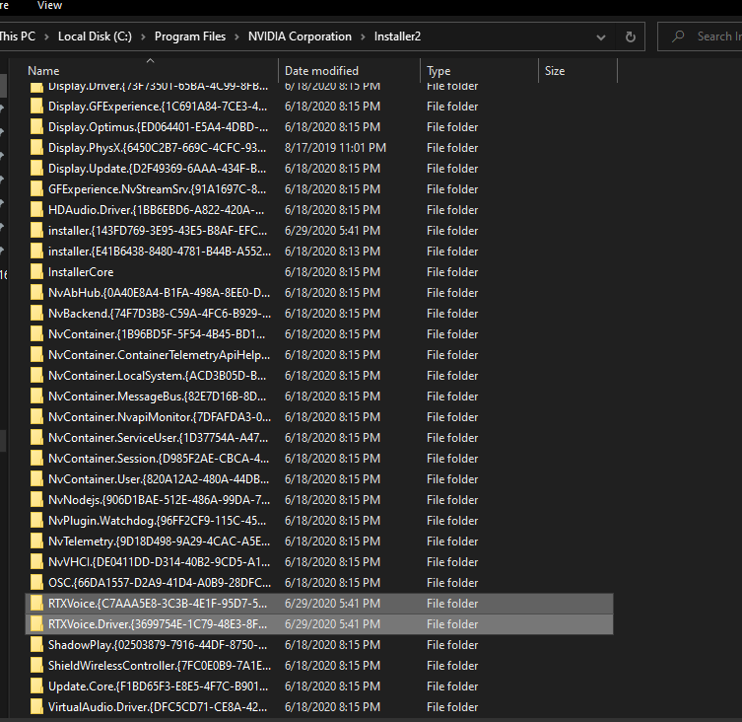Expand the chevron after Program Files

point(237,36)
